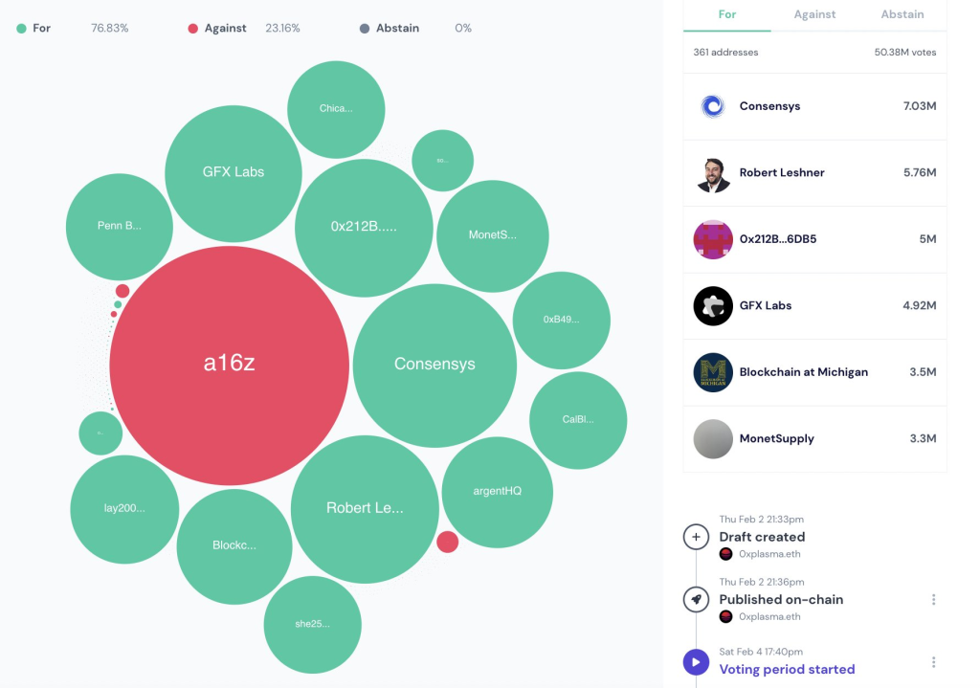The height and width of the screenshot is (688, 980).
Task: Open options menu for Voting period started
Action: [933, 662]
